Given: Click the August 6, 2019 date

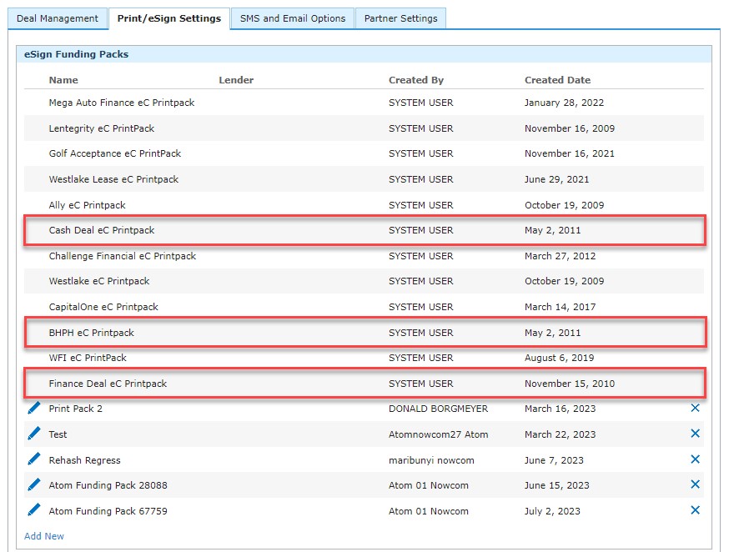Looking at the screenshot, I should [560, 358].
